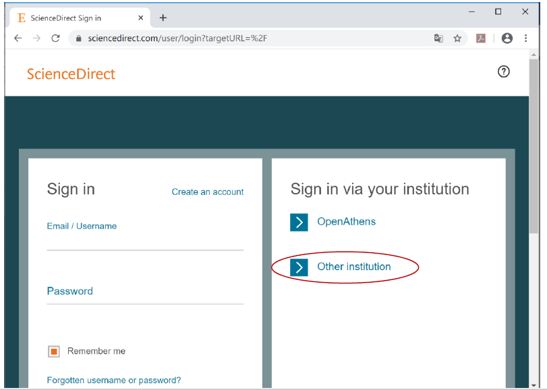Open the Other institution link
The image size is (547, 390).
pyautogui.click(x=353, y=267)
